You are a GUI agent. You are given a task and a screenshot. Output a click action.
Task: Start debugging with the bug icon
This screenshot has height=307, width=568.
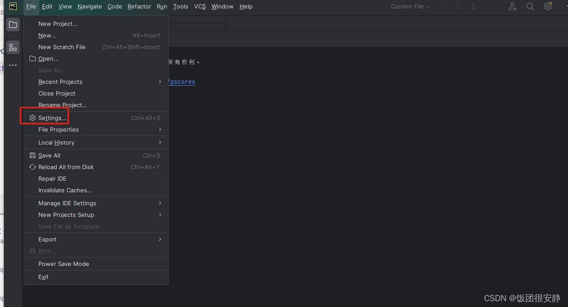tap(458, 6)
